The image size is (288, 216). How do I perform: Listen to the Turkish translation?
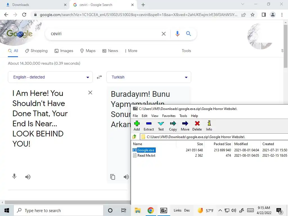tap(126, 177)
